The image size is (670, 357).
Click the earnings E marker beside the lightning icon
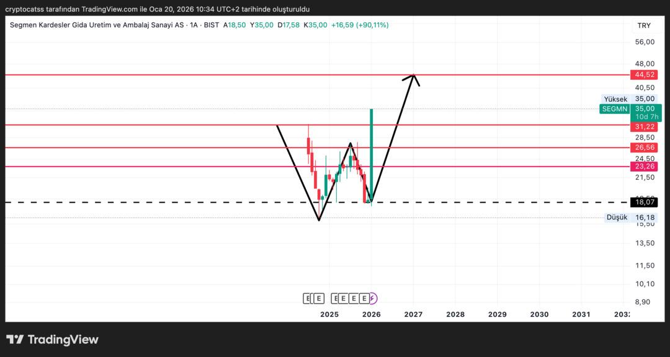pos(364,299)
